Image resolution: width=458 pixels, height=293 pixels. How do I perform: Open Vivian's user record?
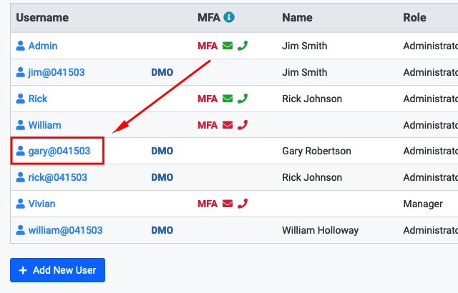click(x=42, y=204)
